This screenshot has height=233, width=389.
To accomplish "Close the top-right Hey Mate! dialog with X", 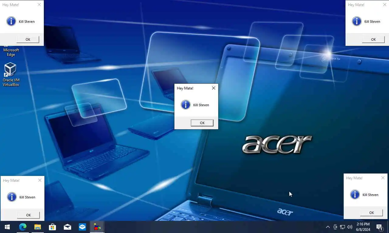I will point(385,5).
